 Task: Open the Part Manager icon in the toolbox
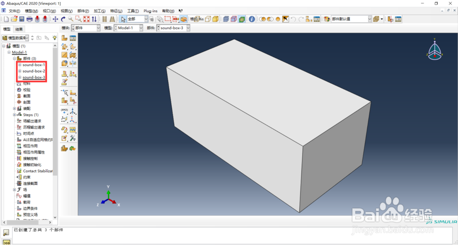pyautogui.click(x=73, y=38)
